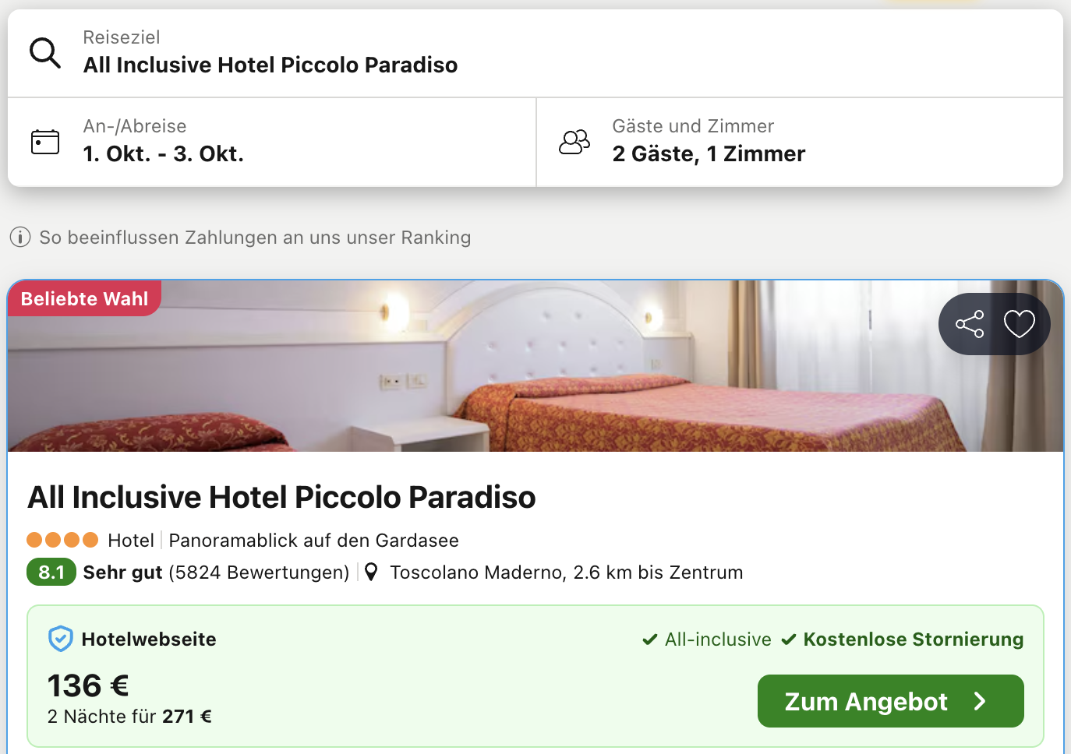Image resolution: width=1071 pixels, height=754 pixels.
Task: Click the Toscolano Maderno location text
Action: click(566, 573)
